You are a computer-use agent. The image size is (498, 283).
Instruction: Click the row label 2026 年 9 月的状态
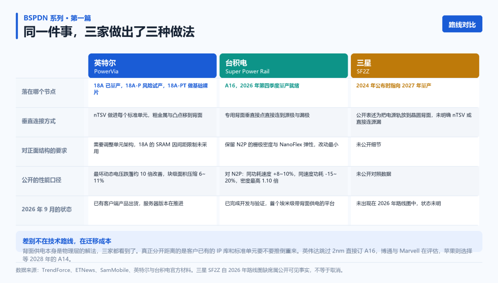pos(47,209)
